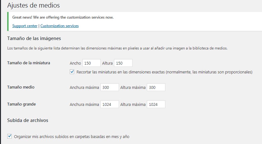Click the Tamaño medio Altura máxima field
262x144 pixels.
pyautogui.click(x=156, y=87)
